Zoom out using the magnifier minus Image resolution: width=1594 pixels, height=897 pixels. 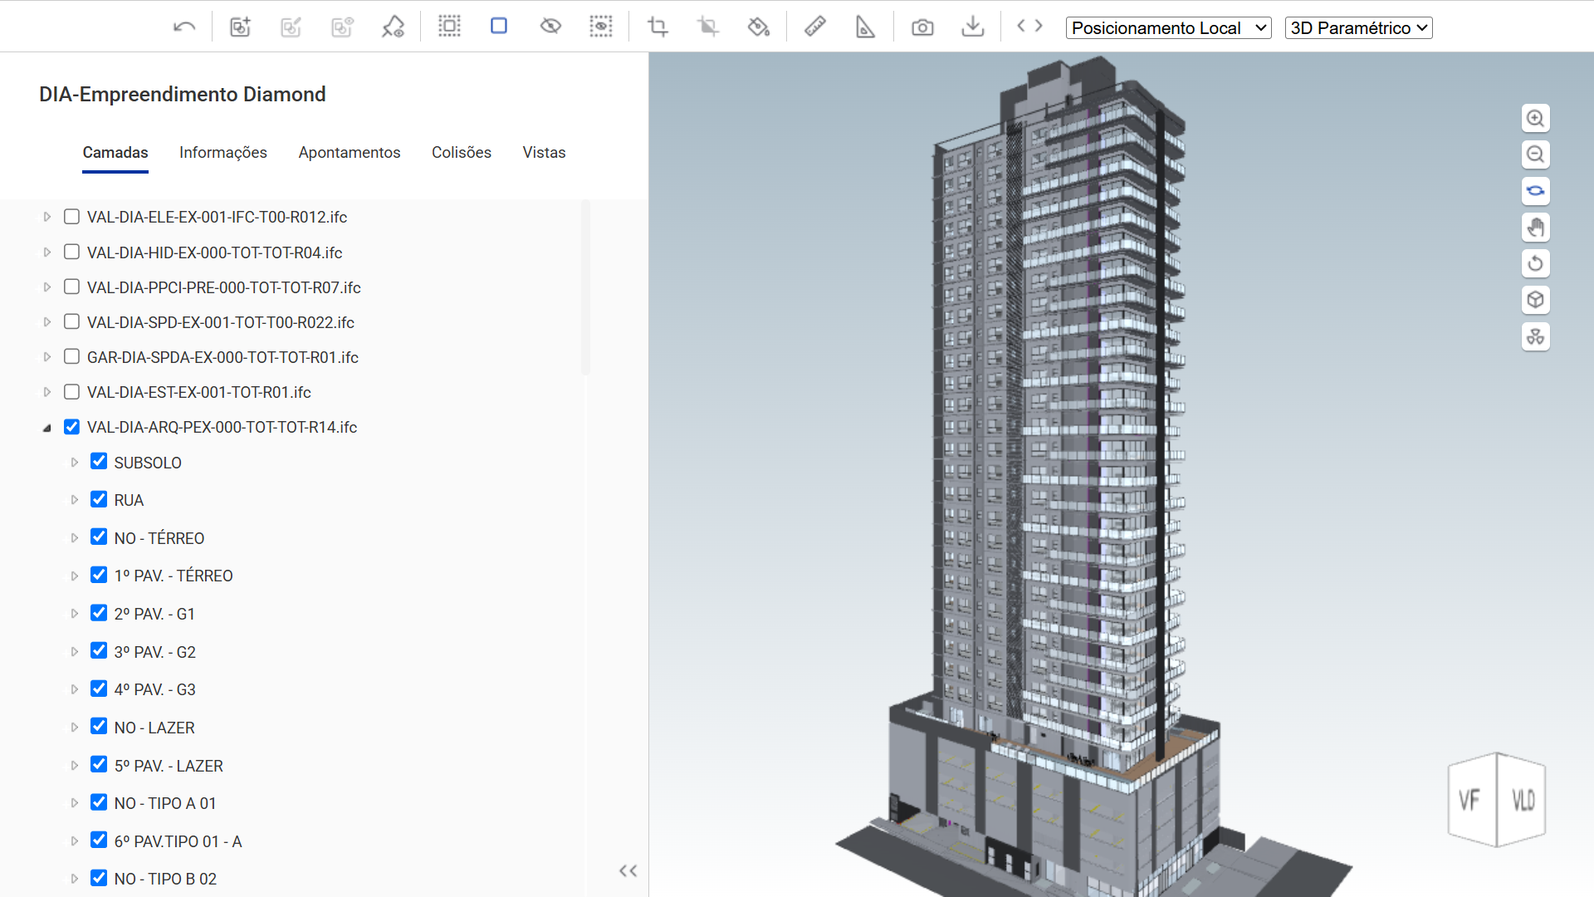(1536, 154)
